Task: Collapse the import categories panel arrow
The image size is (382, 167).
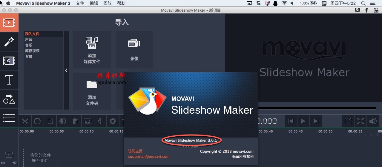Action: point(66,70)
